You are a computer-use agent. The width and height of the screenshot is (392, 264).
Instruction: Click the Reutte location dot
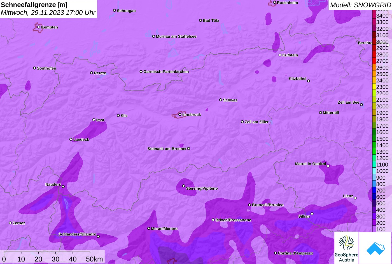[91, 73]
